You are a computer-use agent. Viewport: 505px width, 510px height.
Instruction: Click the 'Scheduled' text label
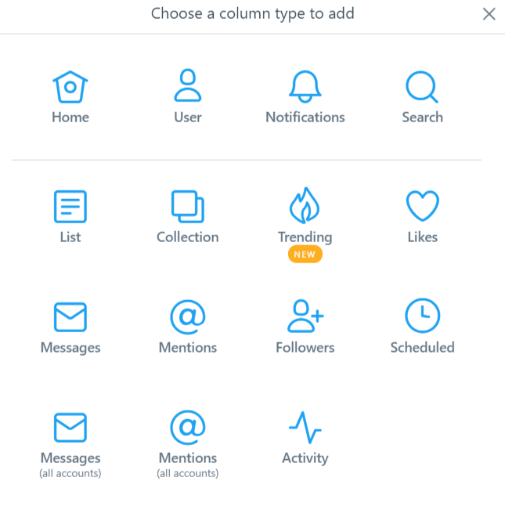click(423, 348)
